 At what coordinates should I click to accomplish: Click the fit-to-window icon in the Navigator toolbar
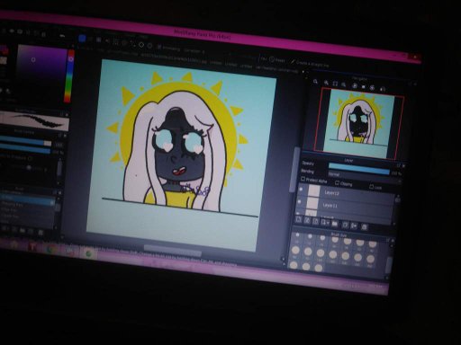coord(335,84)
